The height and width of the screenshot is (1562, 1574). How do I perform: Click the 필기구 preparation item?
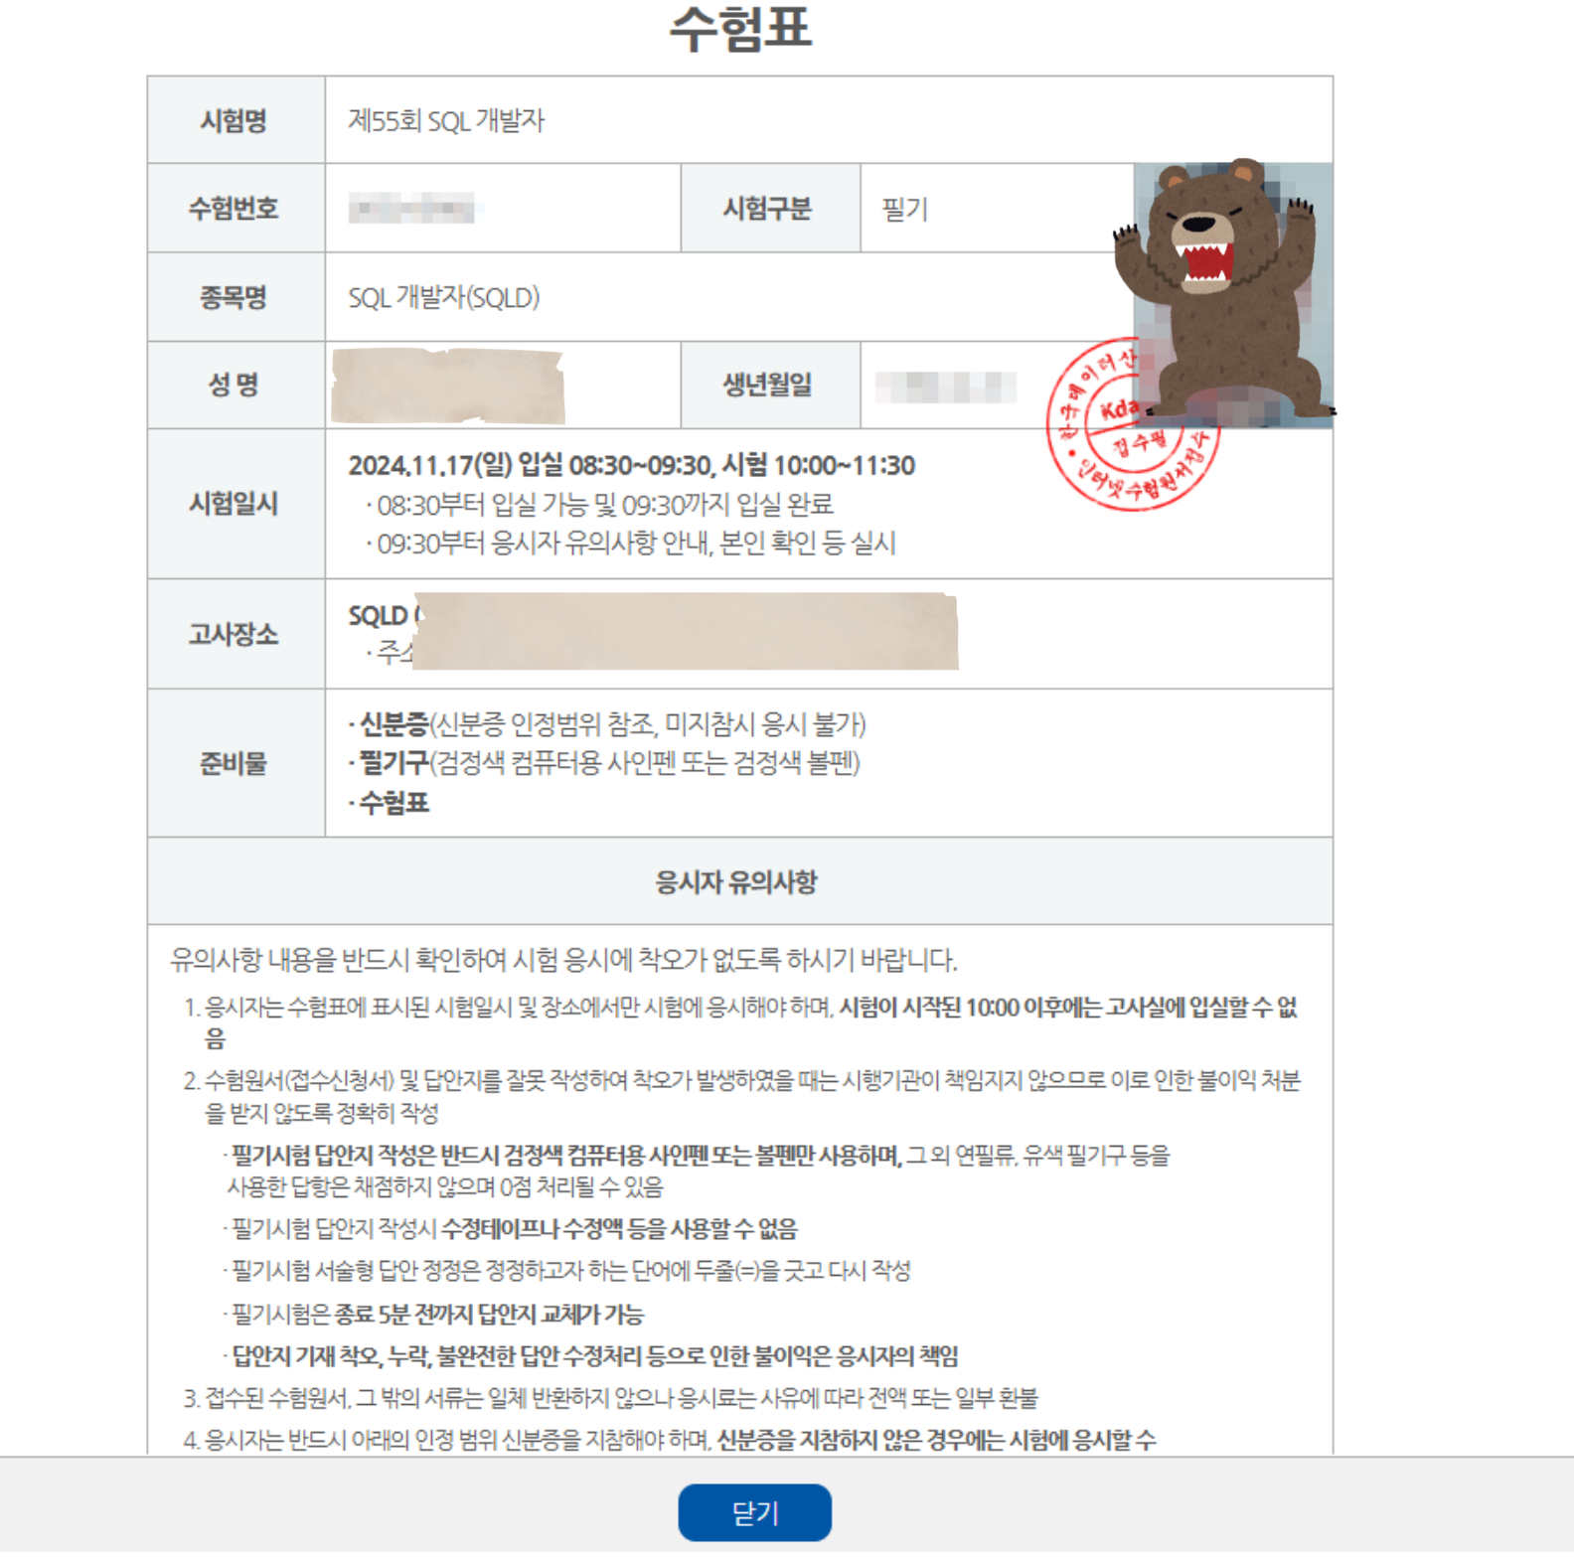point(604,763)
